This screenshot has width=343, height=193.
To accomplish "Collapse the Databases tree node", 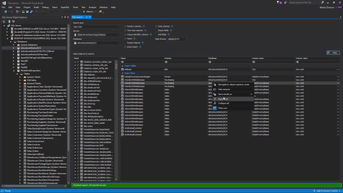I will [x=11, y=42].
